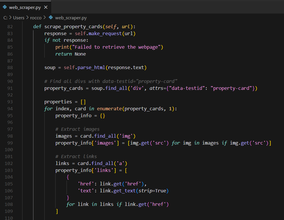Expand the Users breadcrumb folder
Screen dimensions: 284x220
tap(19, 18)
